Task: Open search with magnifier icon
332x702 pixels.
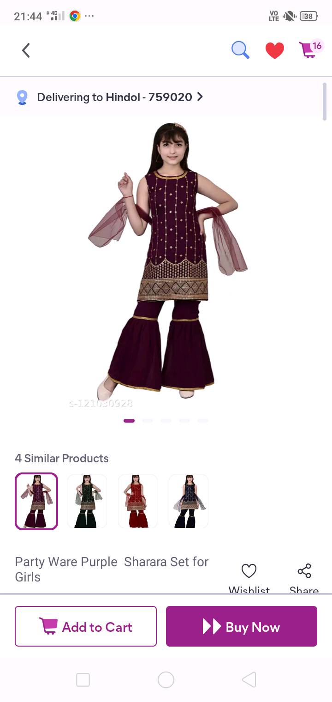Action: click(x=240, y=50)
